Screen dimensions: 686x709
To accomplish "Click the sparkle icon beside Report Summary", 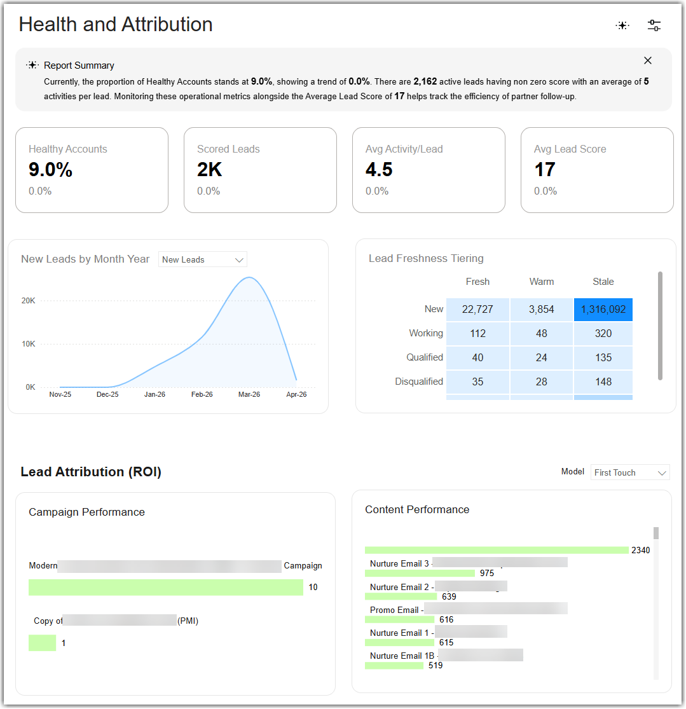I will (x=32, y=65).
